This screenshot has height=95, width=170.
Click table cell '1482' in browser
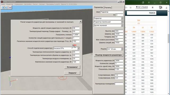pyautogui.click(x=152, y=77)
